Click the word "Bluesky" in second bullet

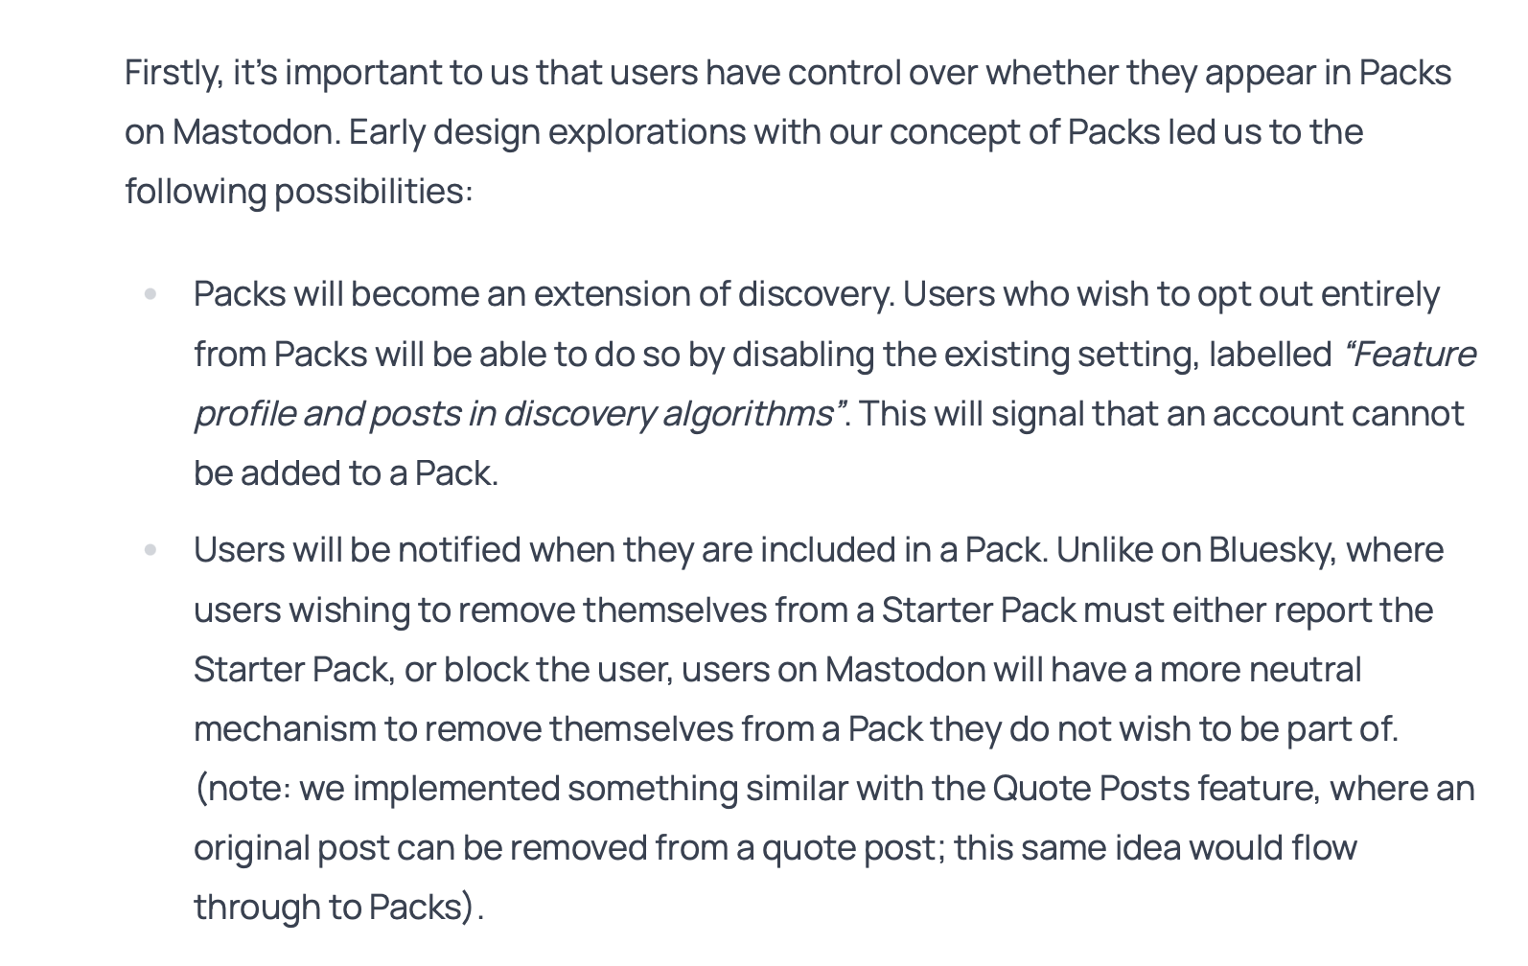point(1271,550)
